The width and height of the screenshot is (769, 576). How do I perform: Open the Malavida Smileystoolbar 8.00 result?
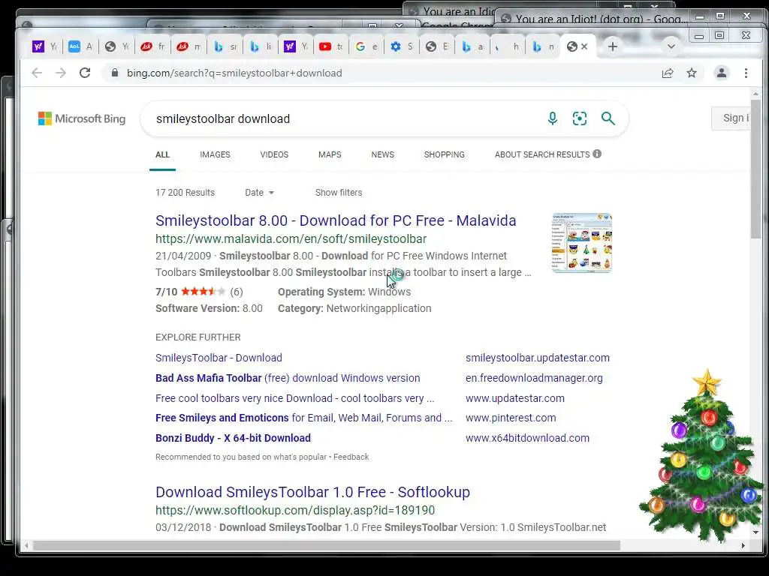(x=336, y=220)
